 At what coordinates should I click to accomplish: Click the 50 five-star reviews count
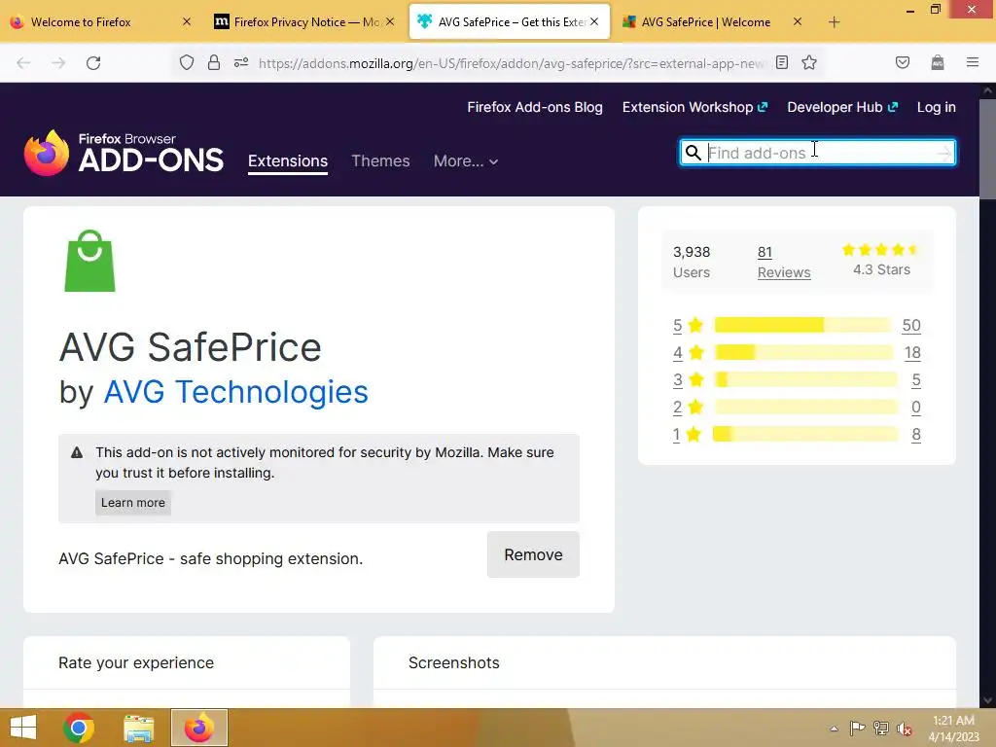(910, 325)
